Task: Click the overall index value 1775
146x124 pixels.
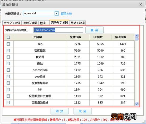Action: [x=77, y=63]
